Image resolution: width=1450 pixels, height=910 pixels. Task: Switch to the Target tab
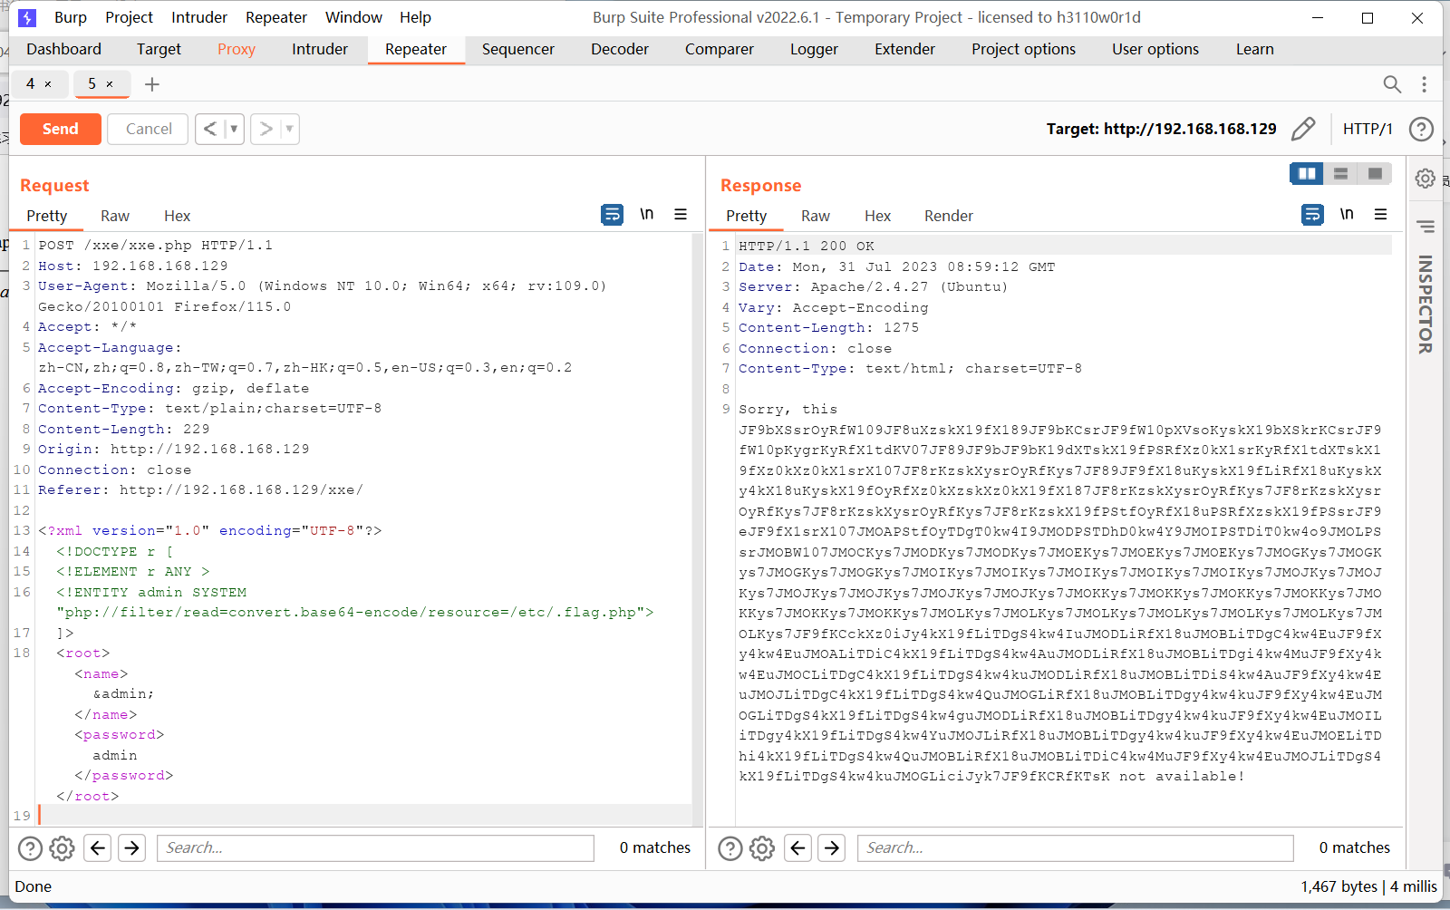(x=159, y=49)
